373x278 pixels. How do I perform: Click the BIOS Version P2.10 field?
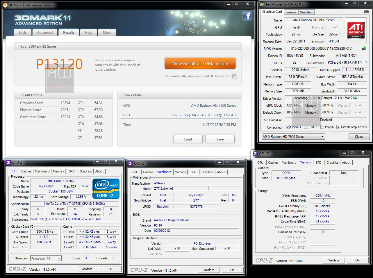(196, 225)
